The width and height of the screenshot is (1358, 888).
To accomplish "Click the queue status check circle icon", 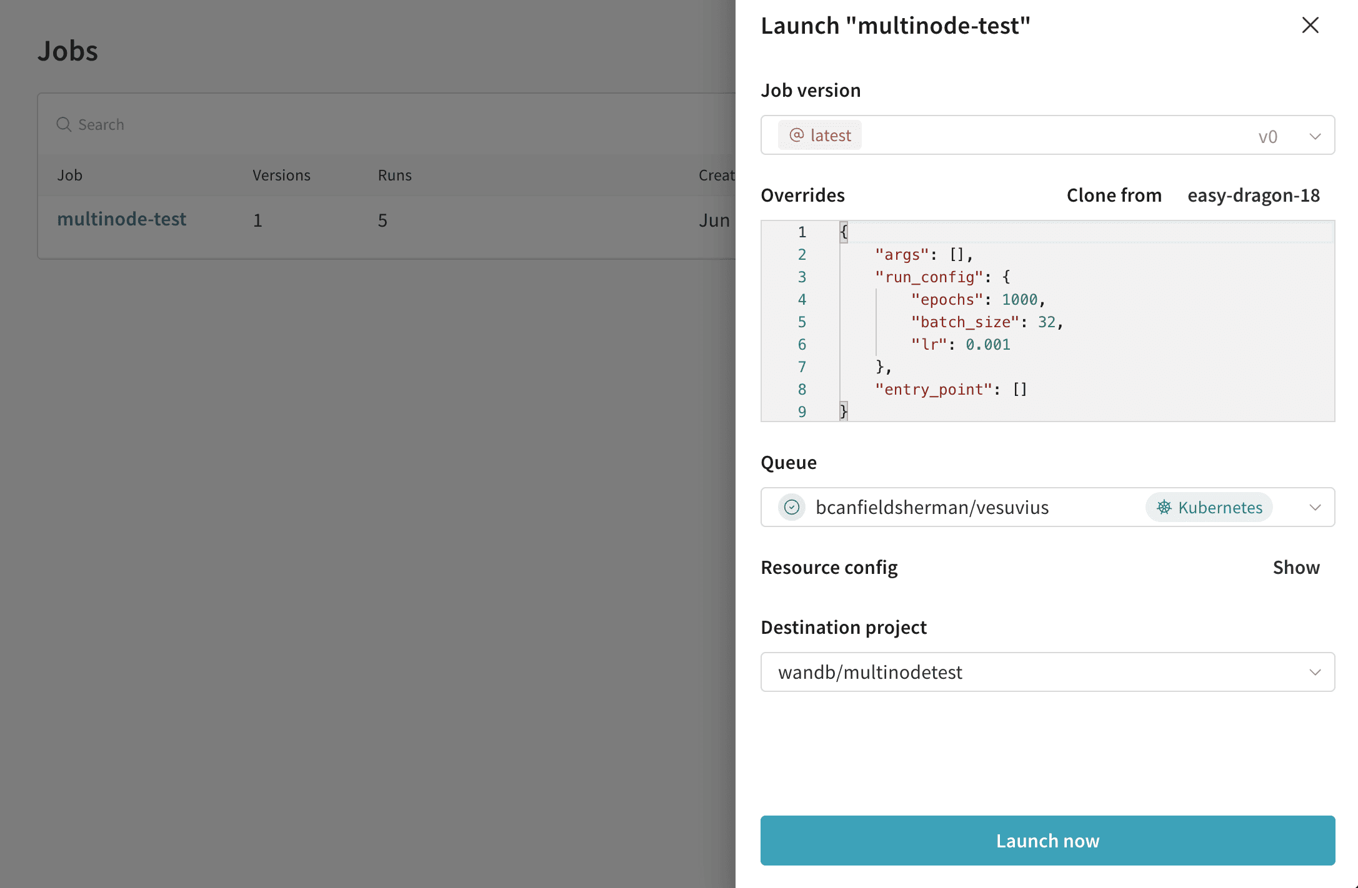I will click(791, 507).
